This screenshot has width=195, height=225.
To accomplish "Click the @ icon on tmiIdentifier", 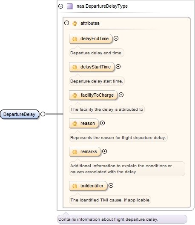I will (75, 186).
